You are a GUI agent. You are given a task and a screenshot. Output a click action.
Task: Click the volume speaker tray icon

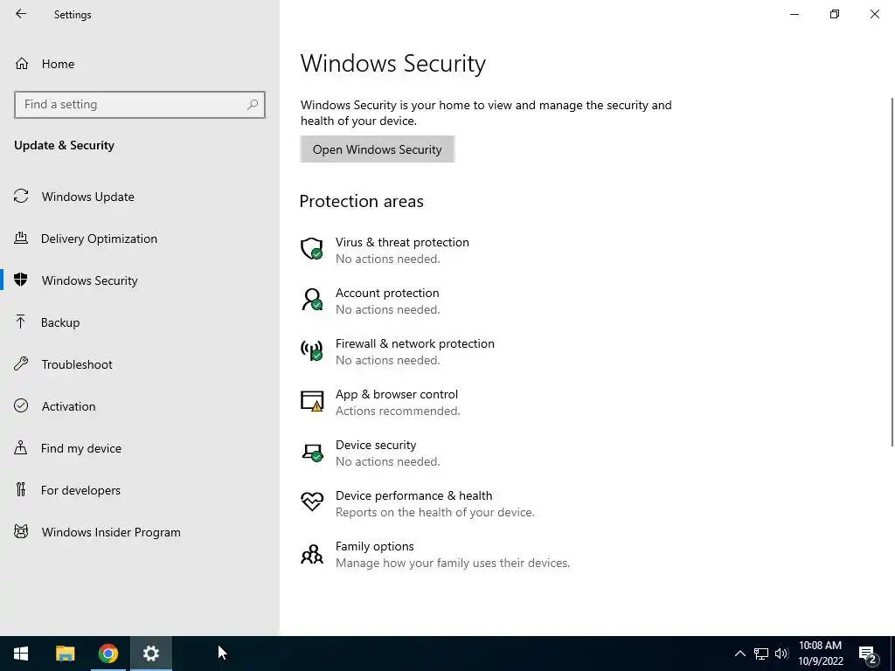point(781,654)
